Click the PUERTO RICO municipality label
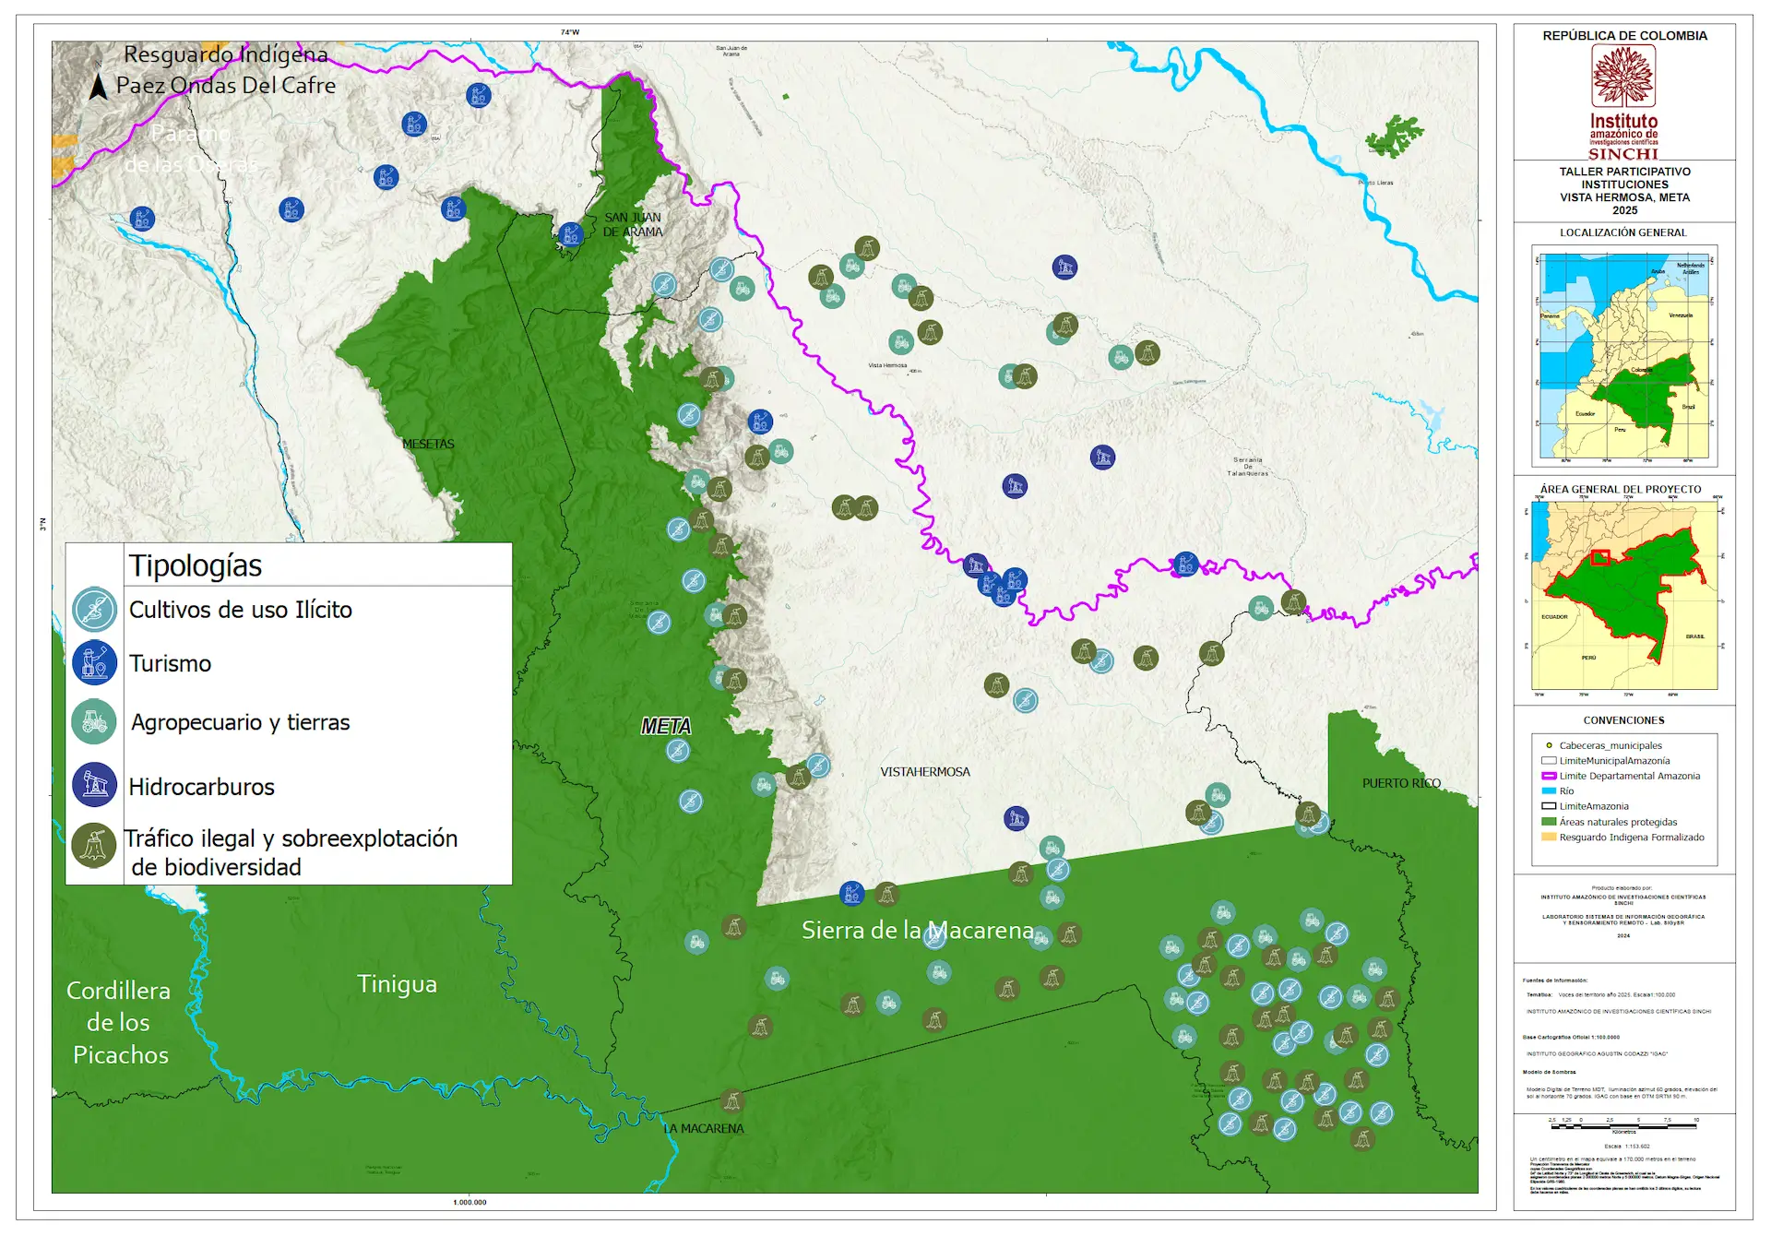This screenshot has height=1236, width=1771. pyautogui.click(x=1400, y=783)
